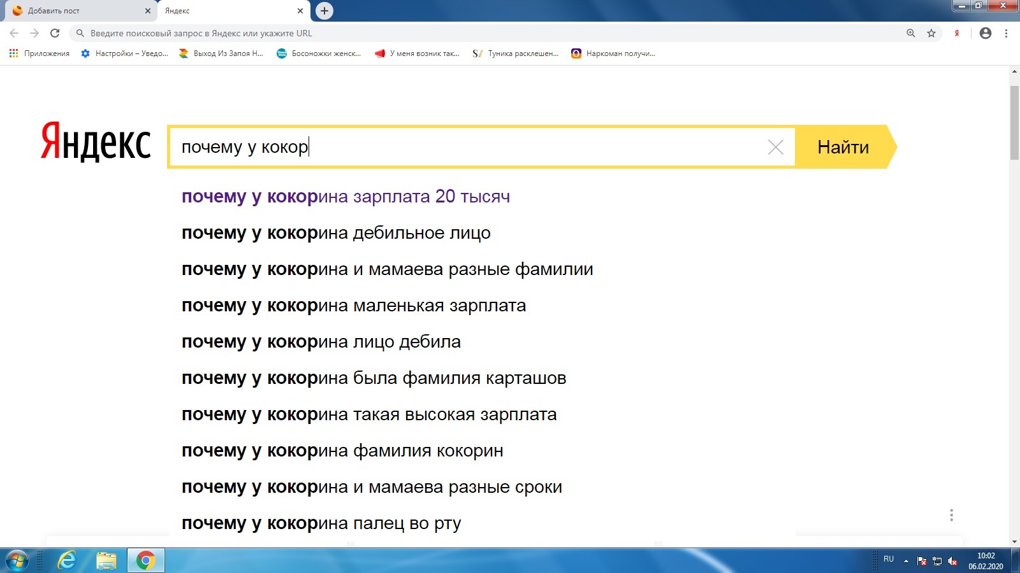Select suggestion 'кокорина и мамаева разные фамилии'
Screen dimensions: 1020x573
[388, 269]
